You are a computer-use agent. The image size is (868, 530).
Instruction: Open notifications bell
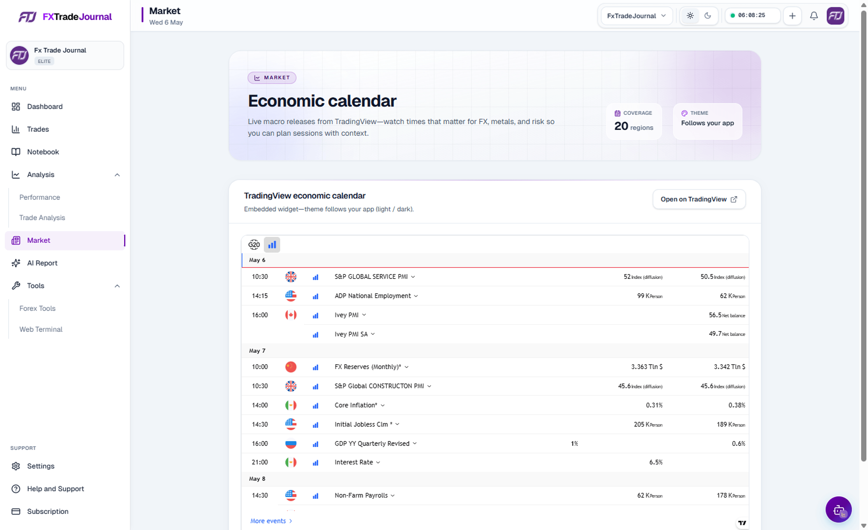814,16
